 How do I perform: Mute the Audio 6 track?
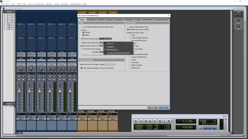coord(74,80)
